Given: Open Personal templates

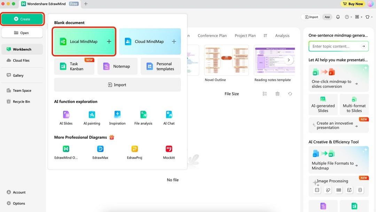Looking at the screenshot, I should pos(160,66).
